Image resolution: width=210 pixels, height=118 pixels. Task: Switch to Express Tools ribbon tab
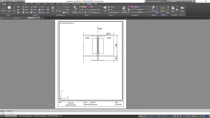point(65,4)
